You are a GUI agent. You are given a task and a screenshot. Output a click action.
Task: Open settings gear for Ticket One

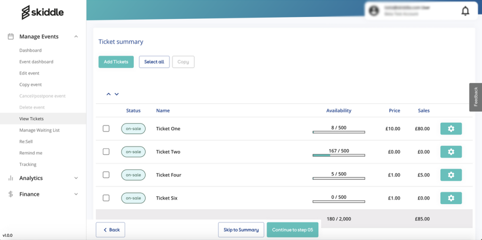450,128
